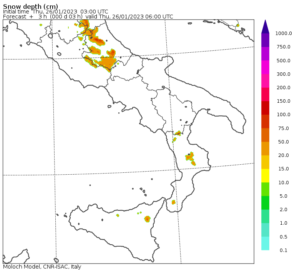Choose the cyan 0.1–0.5 cm legend band

tap(265, 244)
